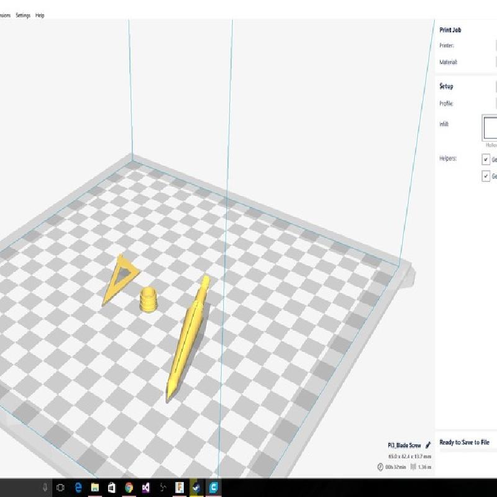Image resolution: width=497 pixels, height=497 pixels.
Task: Uncheck the first Helpers checkbox
Action: click(486, 159)
